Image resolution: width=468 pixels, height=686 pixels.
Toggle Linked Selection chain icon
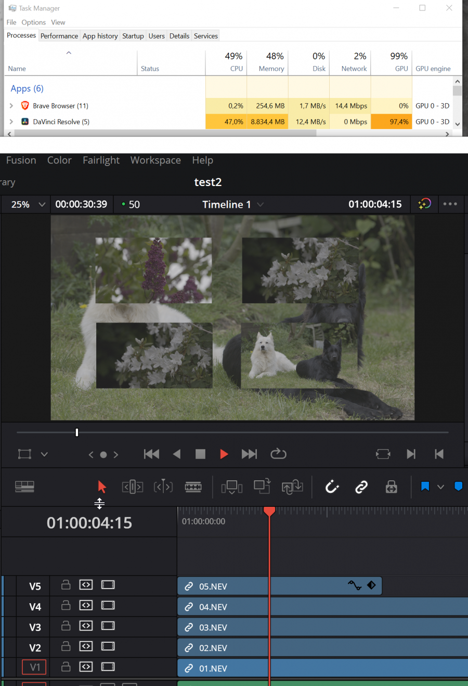coord(361,487)
